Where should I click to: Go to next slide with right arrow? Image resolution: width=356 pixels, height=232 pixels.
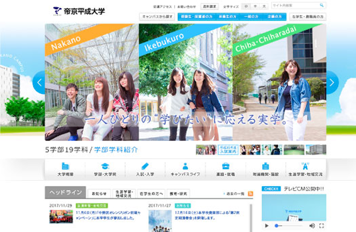[x=332, y=83]
